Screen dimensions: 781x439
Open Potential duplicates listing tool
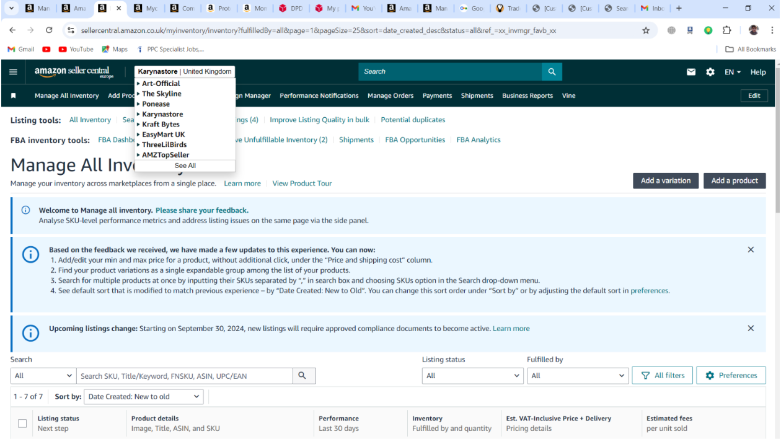coord(413,120)
